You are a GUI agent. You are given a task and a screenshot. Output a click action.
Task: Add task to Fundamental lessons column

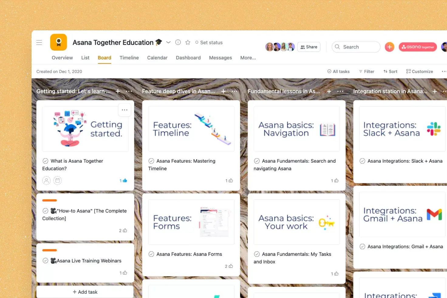point(329,91)
